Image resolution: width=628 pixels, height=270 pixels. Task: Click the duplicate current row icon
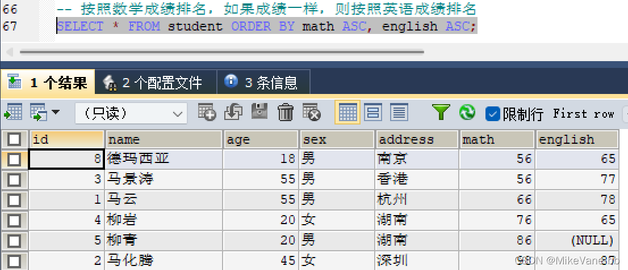click(x=233, y=112)
